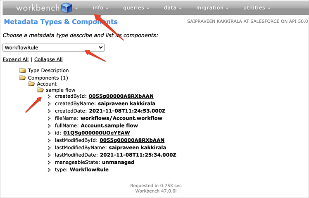
Task: Open the queries menu
Action: pyautogui.click(x=136, y=8)
